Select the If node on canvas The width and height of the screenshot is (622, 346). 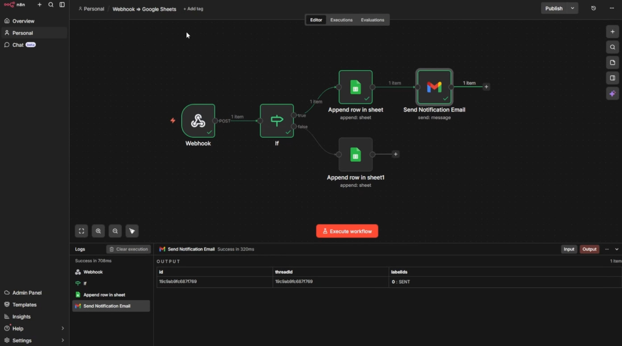(277, 121)
